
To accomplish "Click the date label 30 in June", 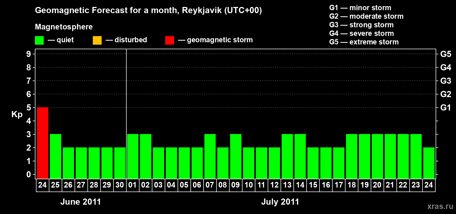I will (120, 185).
